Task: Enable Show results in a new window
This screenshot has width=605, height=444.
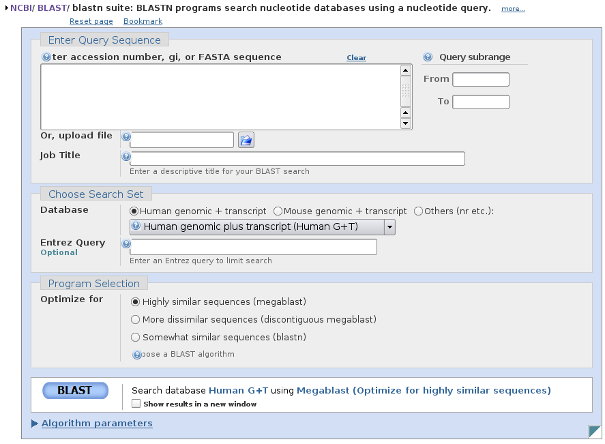Action: (136, 404)
